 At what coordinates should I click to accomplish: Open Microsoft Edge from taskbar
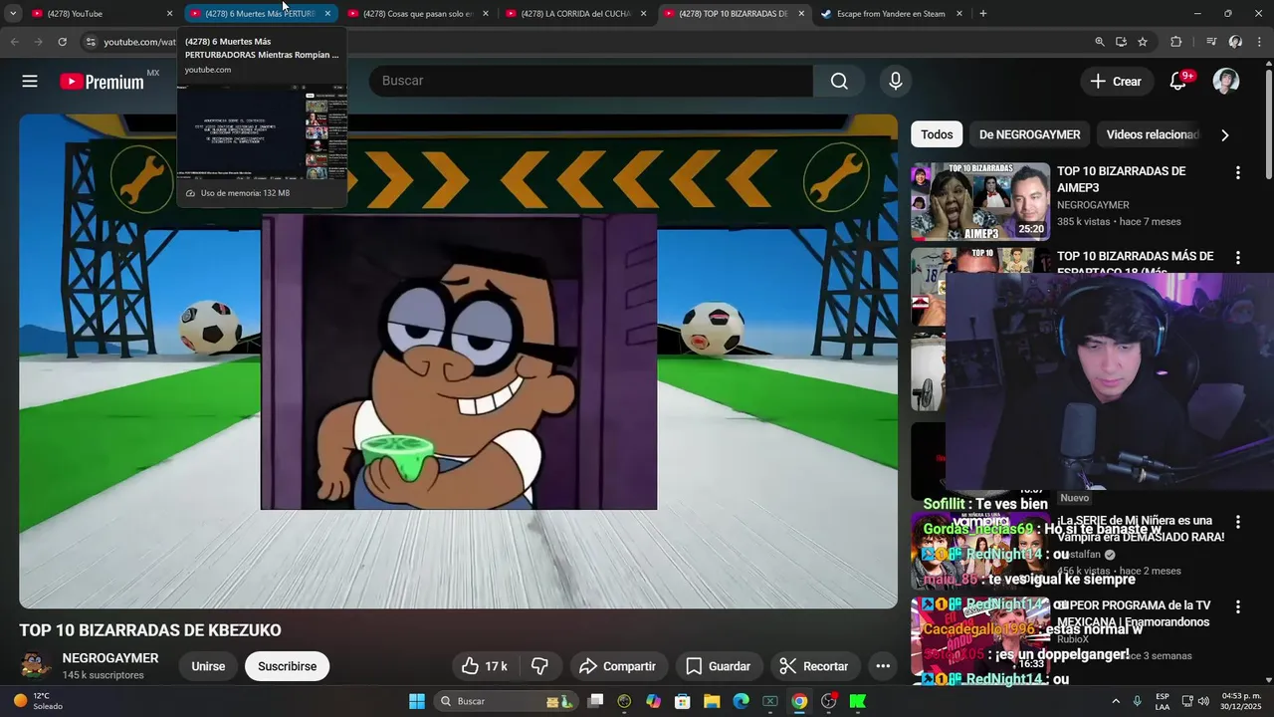coord(741,701)
